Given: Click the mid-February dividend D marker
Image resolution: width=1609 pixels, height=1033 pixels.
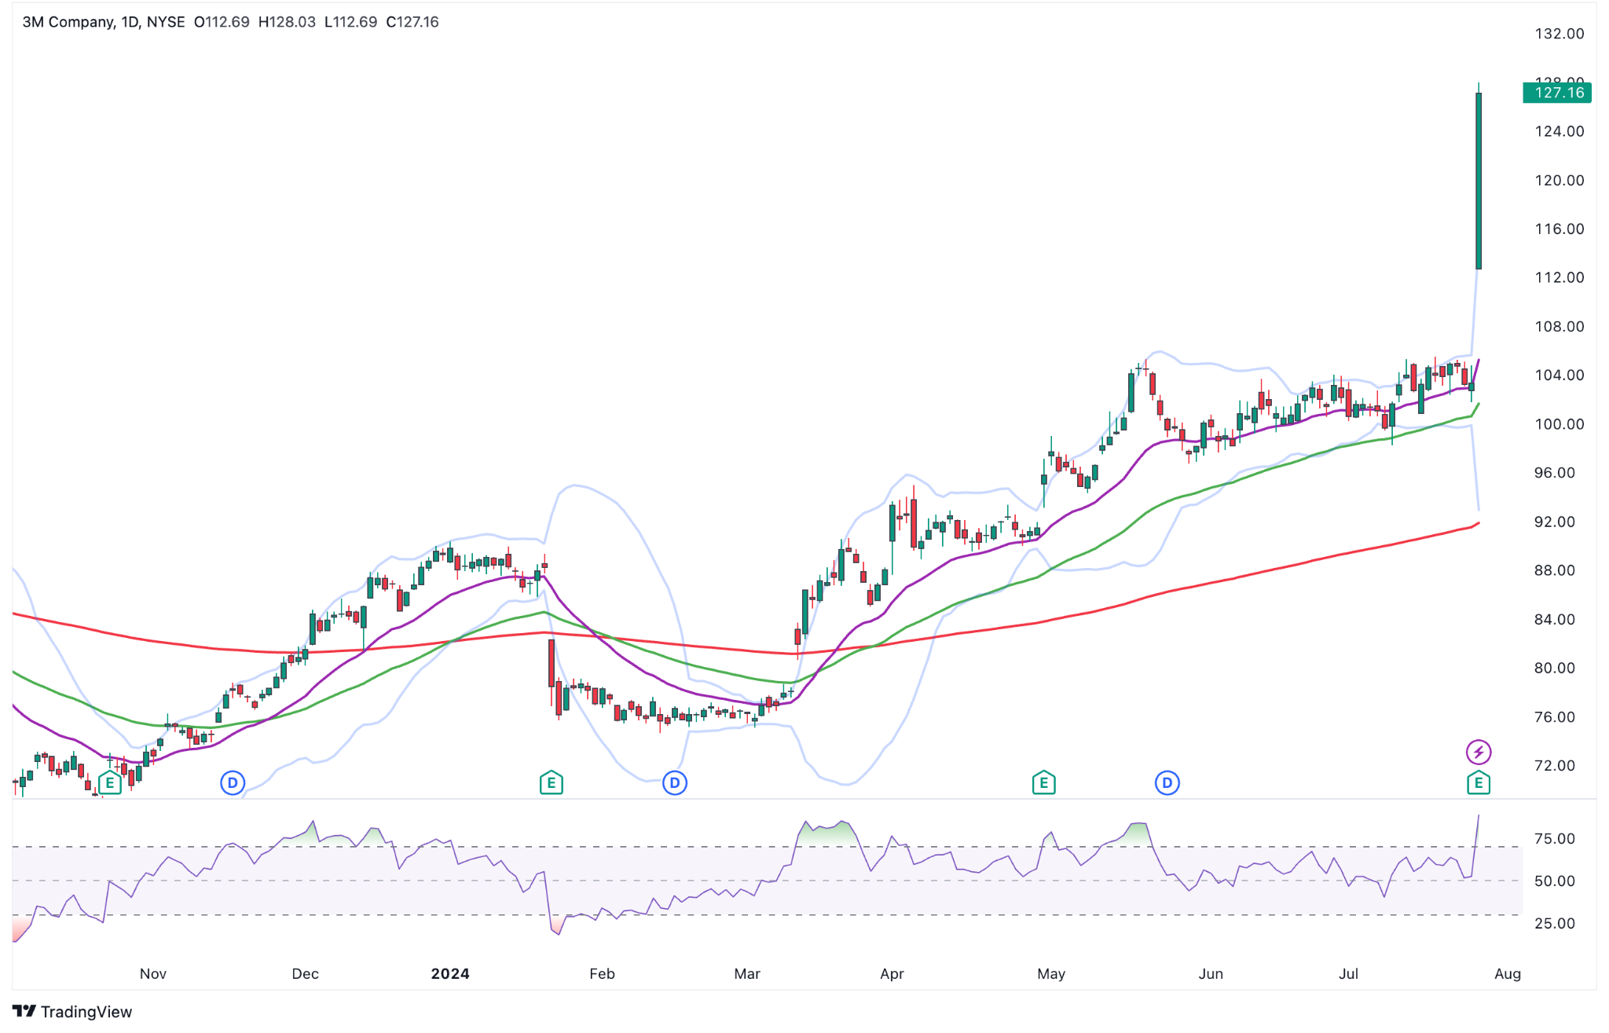Looking at the screenshot, I should click(x=675, y=782).
